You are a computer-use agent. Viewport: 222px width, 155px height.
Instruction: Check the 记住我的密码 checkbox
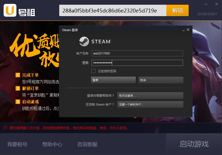click(x=93, y=71)
